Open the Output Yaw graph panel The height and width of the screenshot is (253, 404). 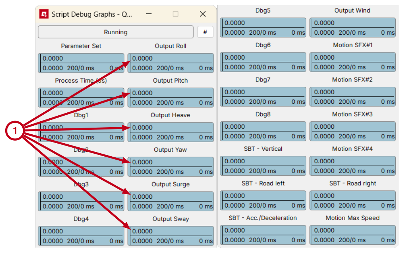pos(171,167)
